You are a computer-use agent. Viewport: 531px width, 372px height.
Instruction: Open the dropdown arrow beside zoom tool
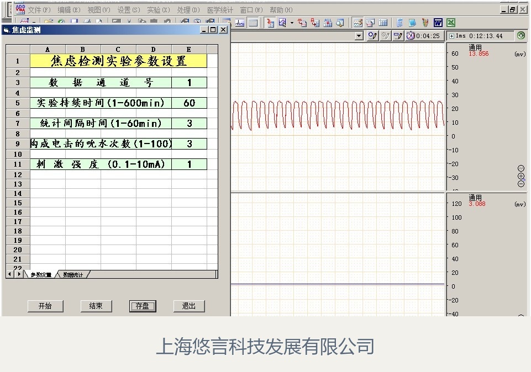(292, 23)
